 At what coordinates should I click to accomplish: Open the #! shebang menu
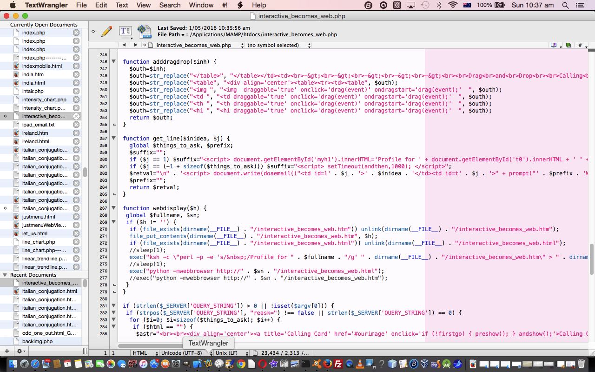point(225,5)
